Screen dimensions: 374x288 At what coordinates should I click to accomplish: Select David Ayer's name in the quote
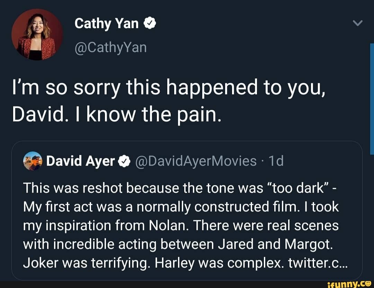point(80,160)
